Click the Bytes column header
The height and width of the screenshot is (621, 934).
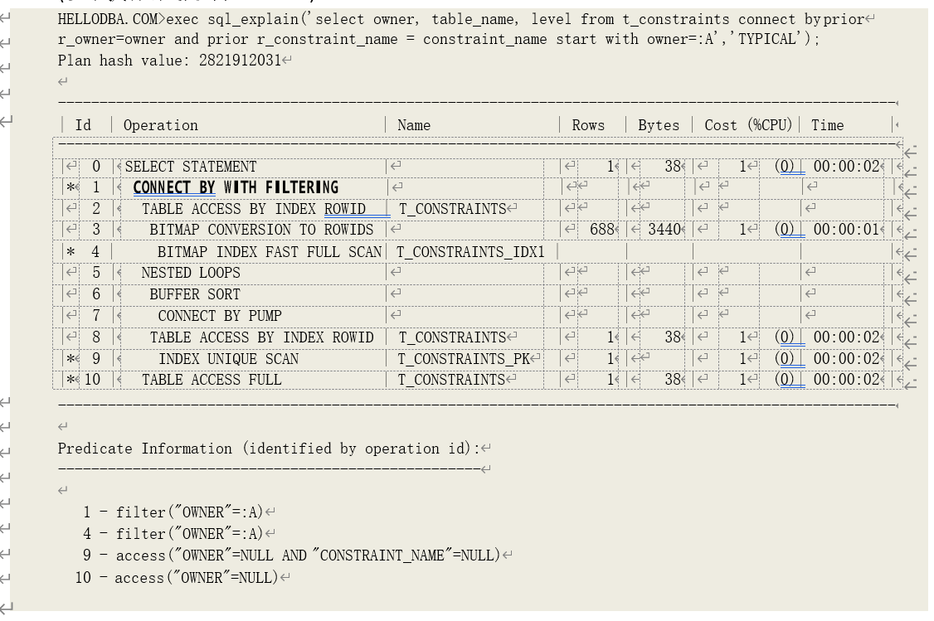[x=658, y=125]
